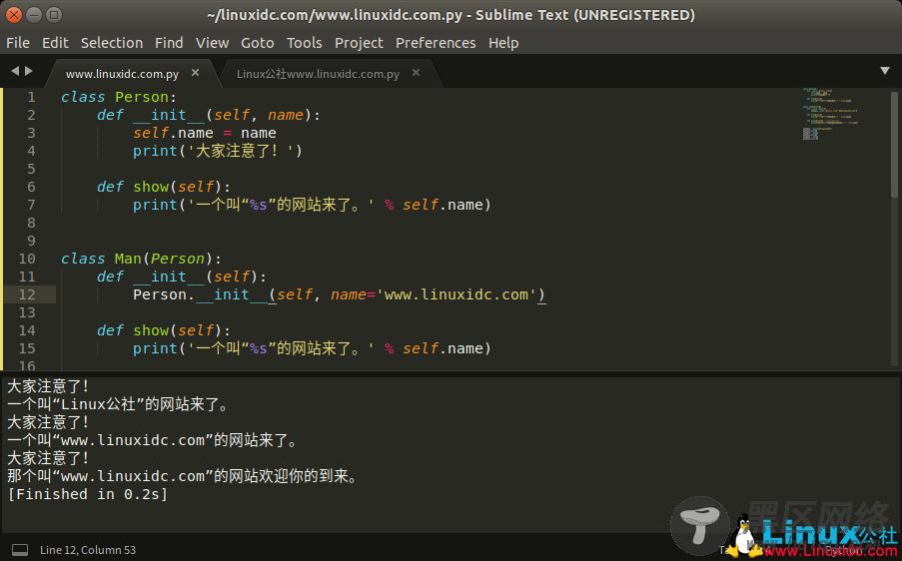Click 'def __init__(self, name):' on line 2
Image resolution: width=902 pixels, height=561 pixels.
pyautogui.click(x=208, y=115)
